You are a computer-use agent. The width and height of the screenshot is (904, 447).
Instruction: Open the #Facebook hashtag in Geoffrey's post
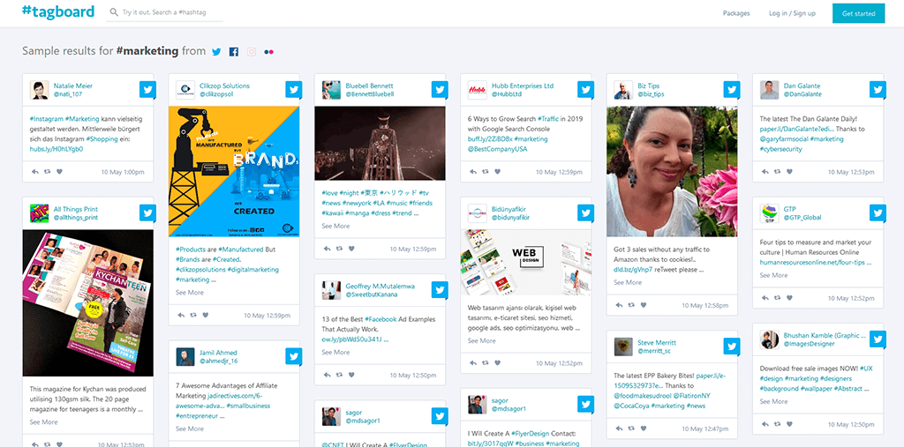(x=380, y=319)
